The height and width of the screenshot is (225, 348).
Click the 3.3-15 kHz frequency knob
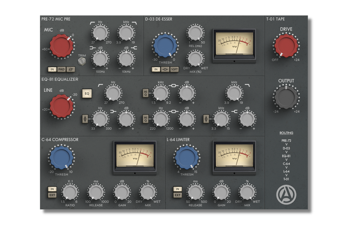tap(221, 119)
